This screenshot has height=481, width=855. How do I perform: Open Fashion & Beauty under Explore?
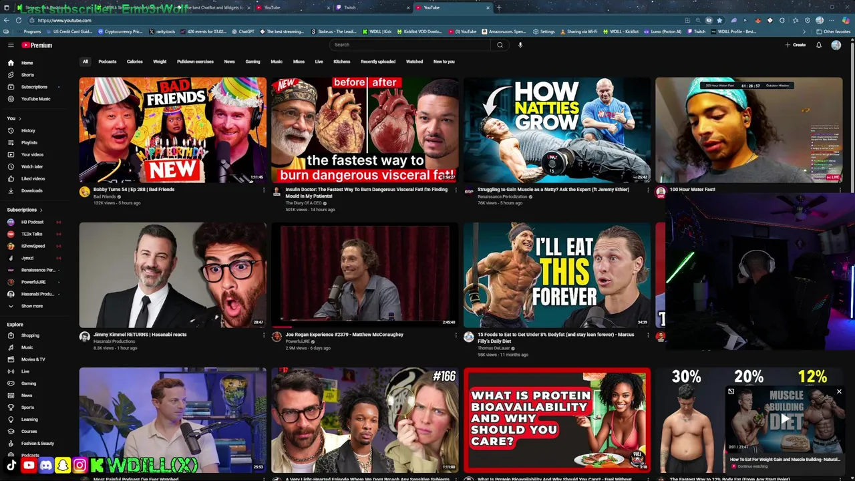37,444
